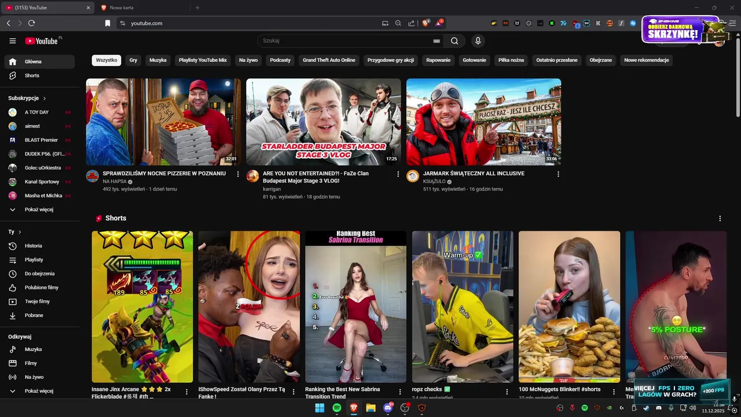This screenshot has width=741, height=417.
Task: Expand Pokaż więcej under Odkrywaj
Action: tap(39, 391)
